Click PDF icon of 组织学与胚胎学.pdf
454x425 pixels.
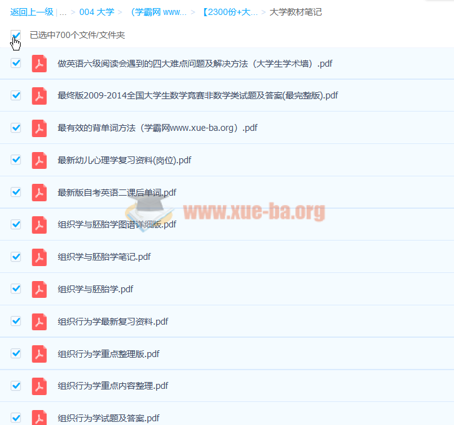(x=39, y=289)
